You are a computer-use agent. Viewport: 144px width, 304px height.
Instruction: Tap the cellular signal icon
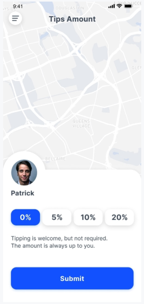pos(111,6)
